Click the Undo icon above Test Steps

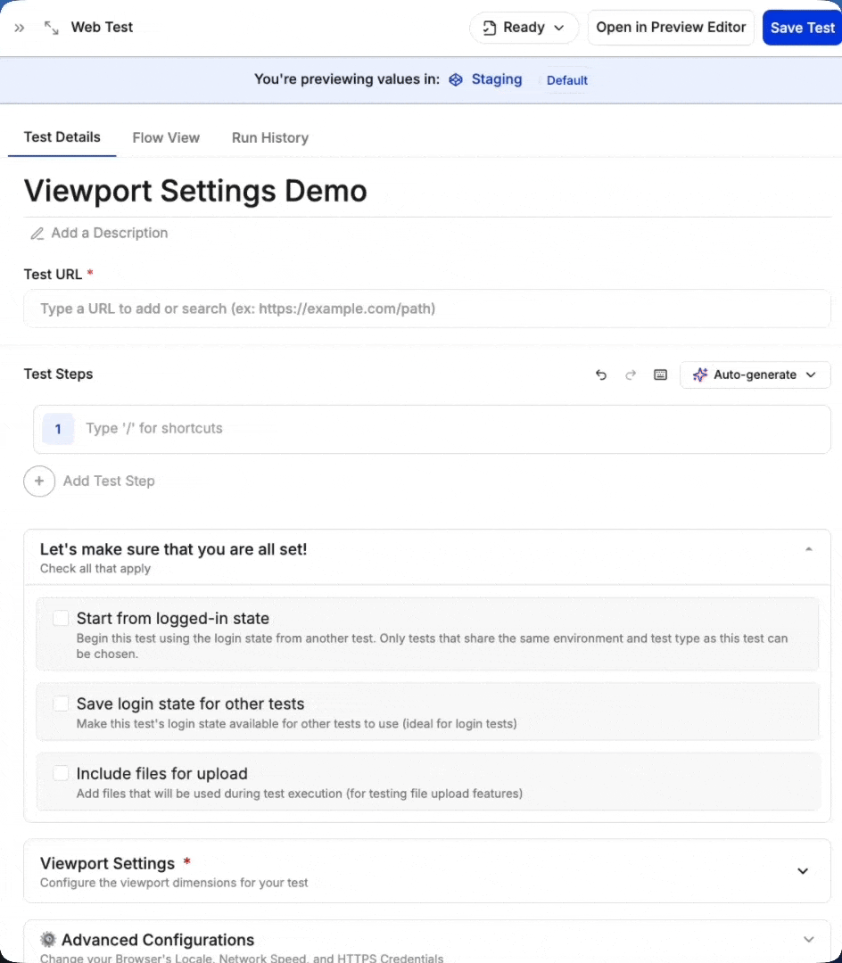[x=601, y=374]
